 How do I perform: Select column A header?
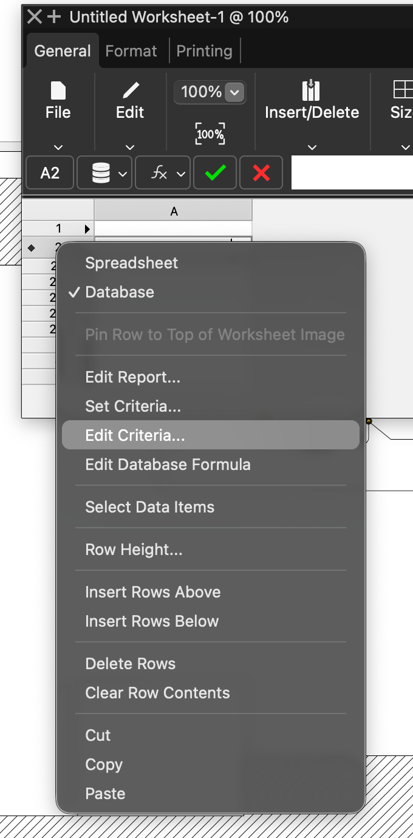(x=174, y=211)
